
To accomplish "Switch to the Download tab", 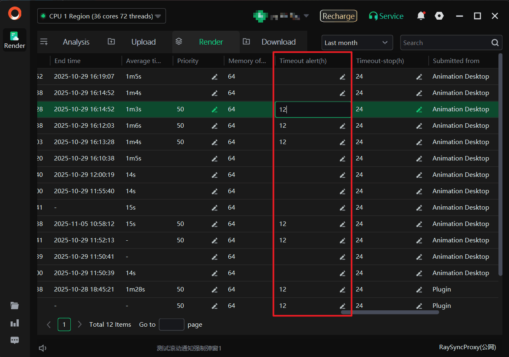I will pos(278,42).
